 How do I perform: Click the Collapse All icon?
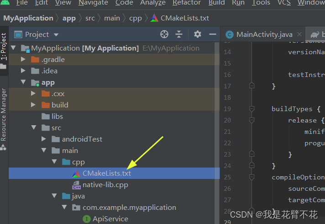click(x=178, y=34)
